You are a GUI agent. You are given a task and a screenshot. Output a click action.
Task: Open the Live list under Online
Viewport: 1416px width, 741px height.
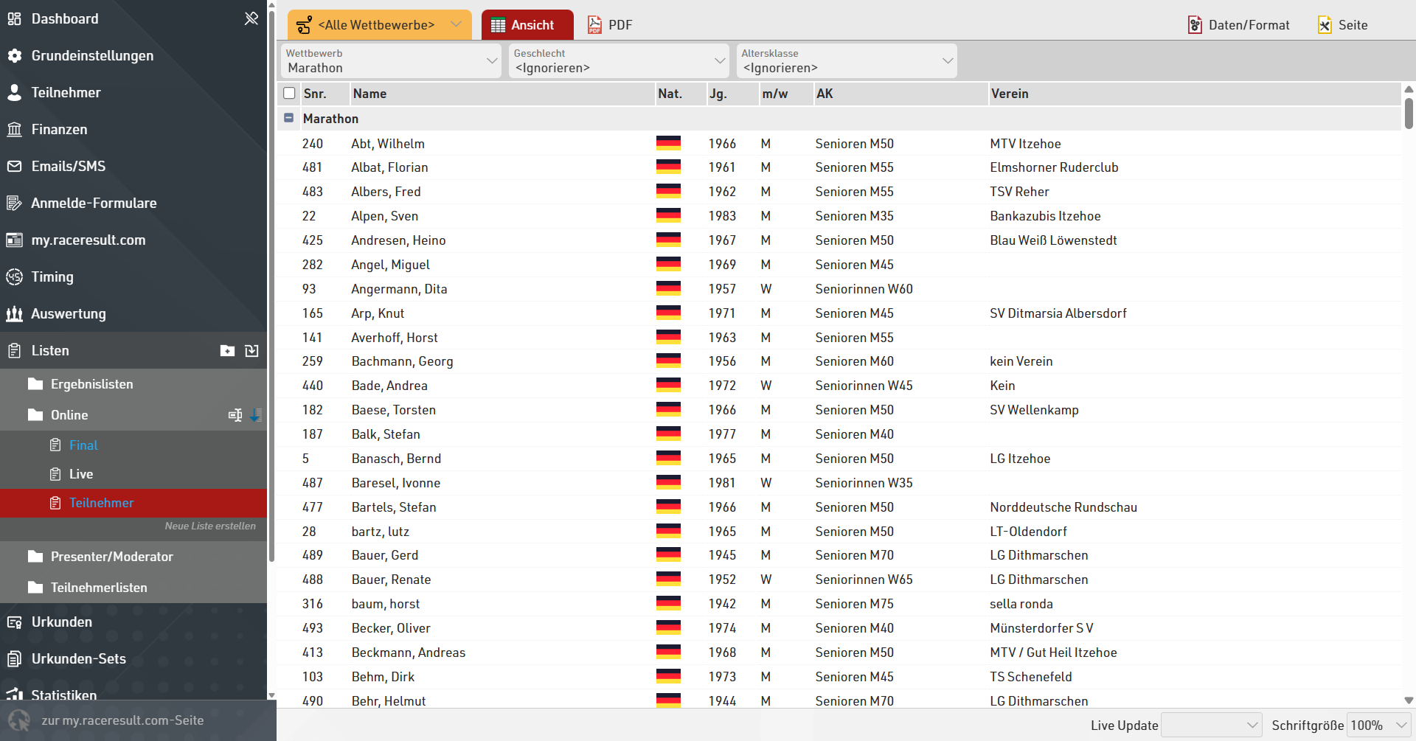[81, 474]
